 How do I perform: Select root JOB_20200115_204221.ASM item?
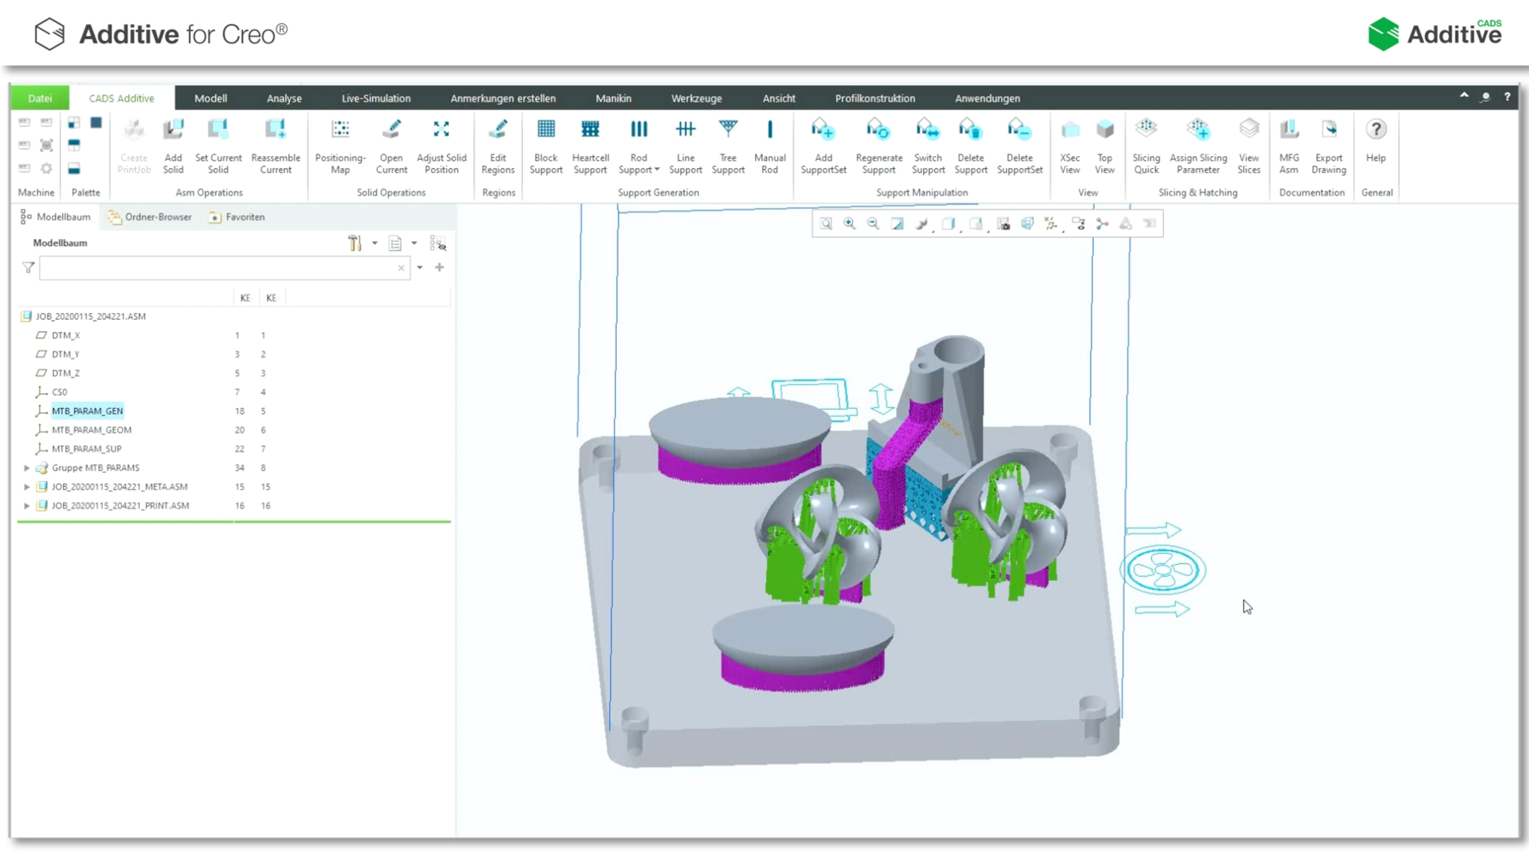[x=90, y=317]
